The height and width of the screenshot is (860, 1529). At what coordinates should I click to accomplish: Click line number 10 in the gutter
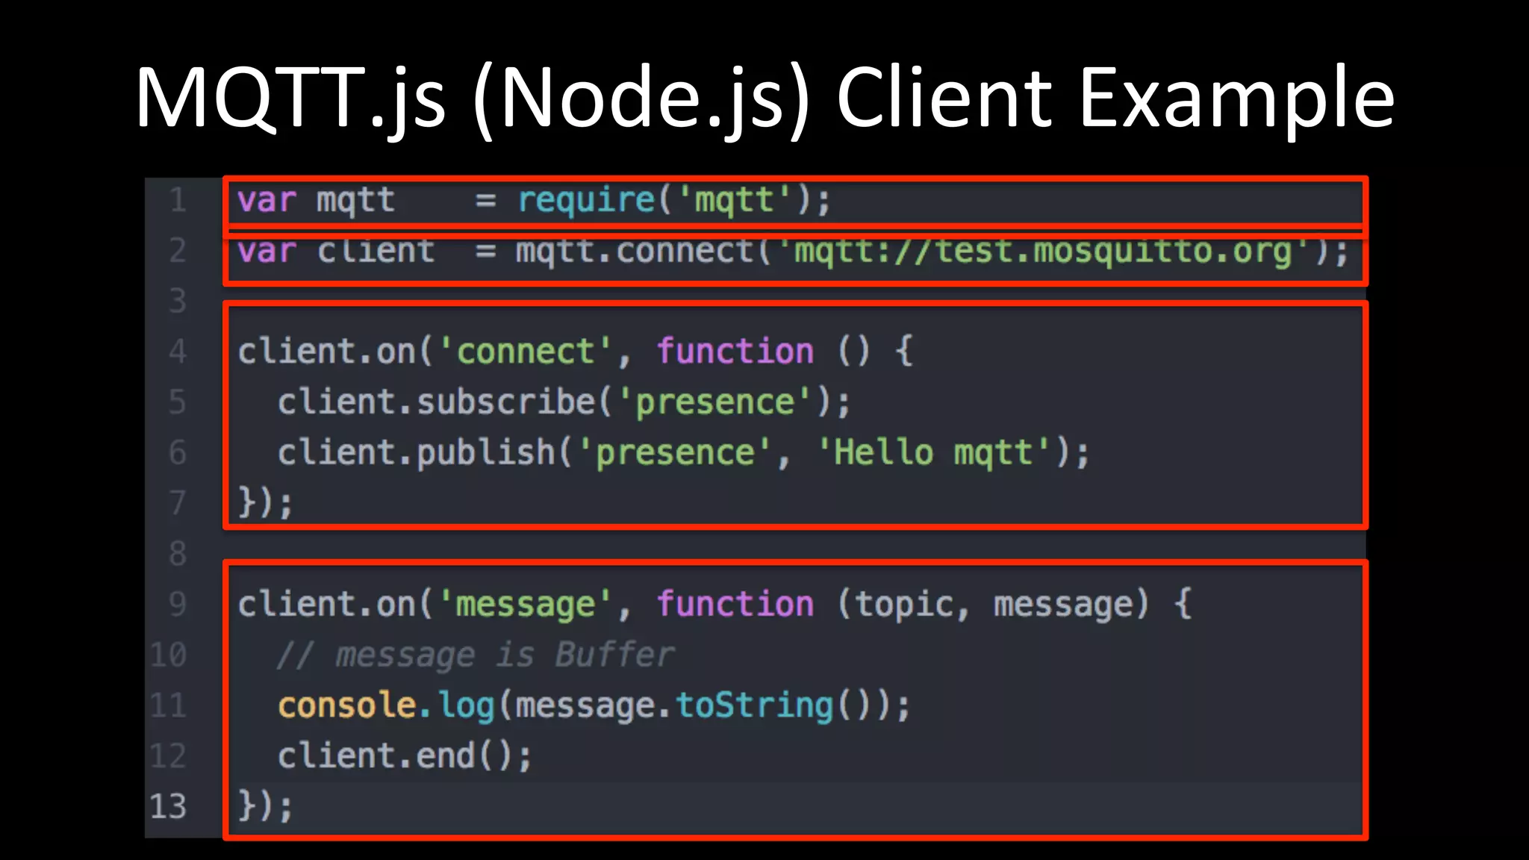[x=168, y=655]
